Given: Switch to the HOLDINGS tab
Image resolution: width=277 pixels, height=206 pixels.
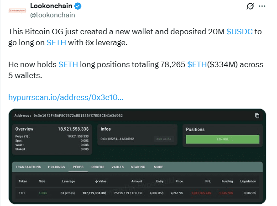Looking at the screenshot, I should [57, 167].
